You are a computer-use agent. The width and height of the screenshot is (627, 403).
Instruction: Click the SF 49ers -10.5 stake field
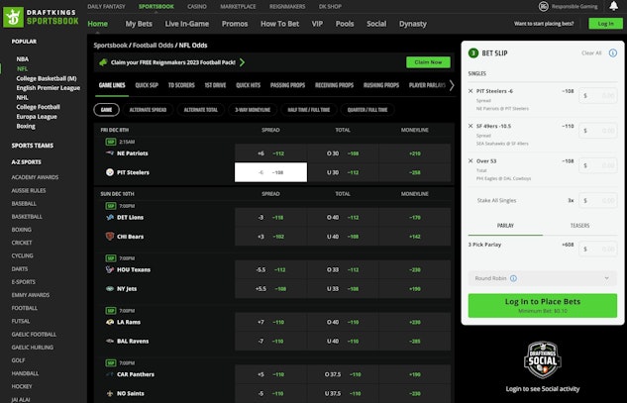[x=598, y=131]
